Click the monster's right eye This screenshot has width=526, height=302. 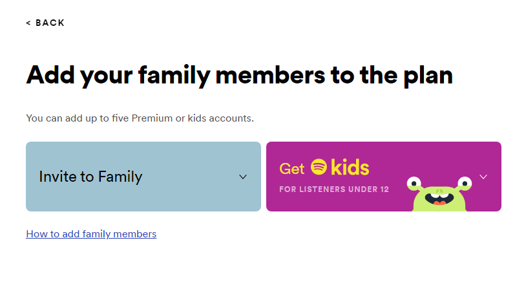click(x=464, y=184)
